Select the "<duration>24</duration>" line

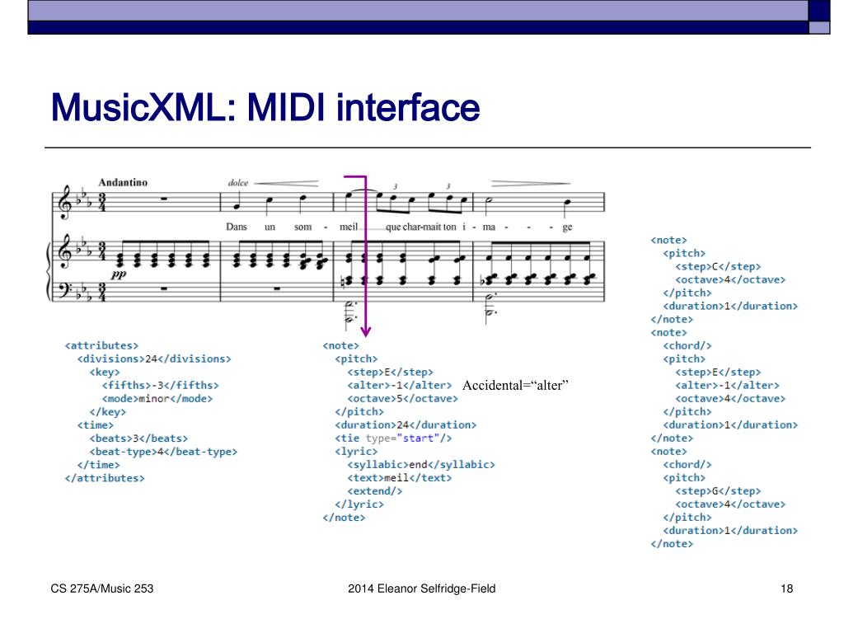406,425
